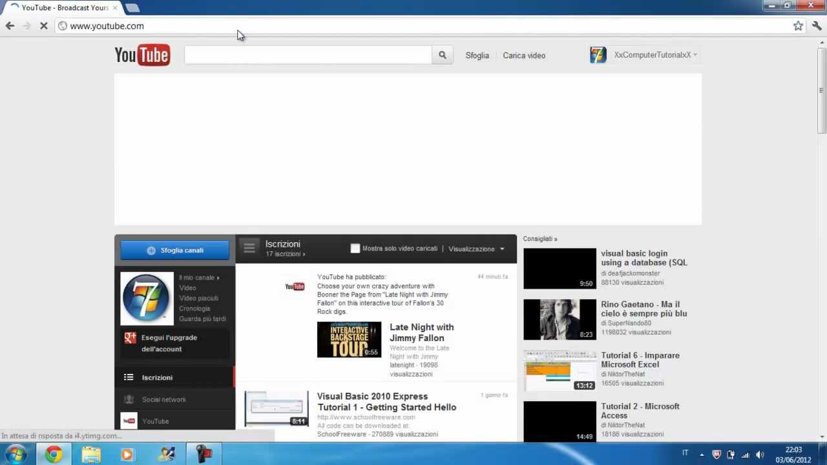The width and height of the screenshot is (827, 465).
Task: Click the YouTube logo in the header
Action: [x=142, y=55]
